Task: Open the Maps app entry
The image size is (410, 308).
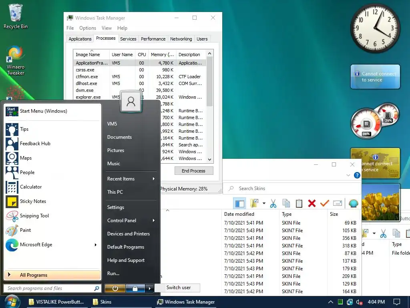Action: [x=52, y=158]
